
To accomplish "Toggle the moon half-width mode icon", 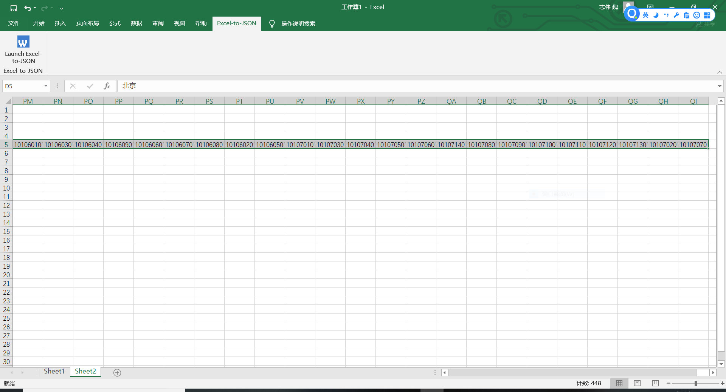I will pos(656,15).
